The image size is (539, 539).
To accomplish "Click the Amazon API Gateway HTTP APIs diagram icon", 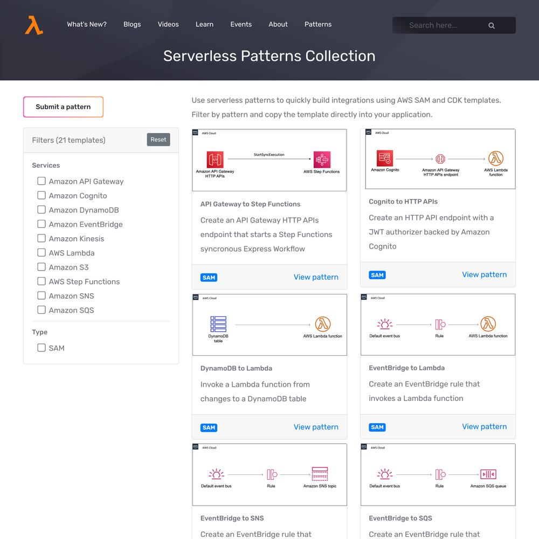I will 215,160.
